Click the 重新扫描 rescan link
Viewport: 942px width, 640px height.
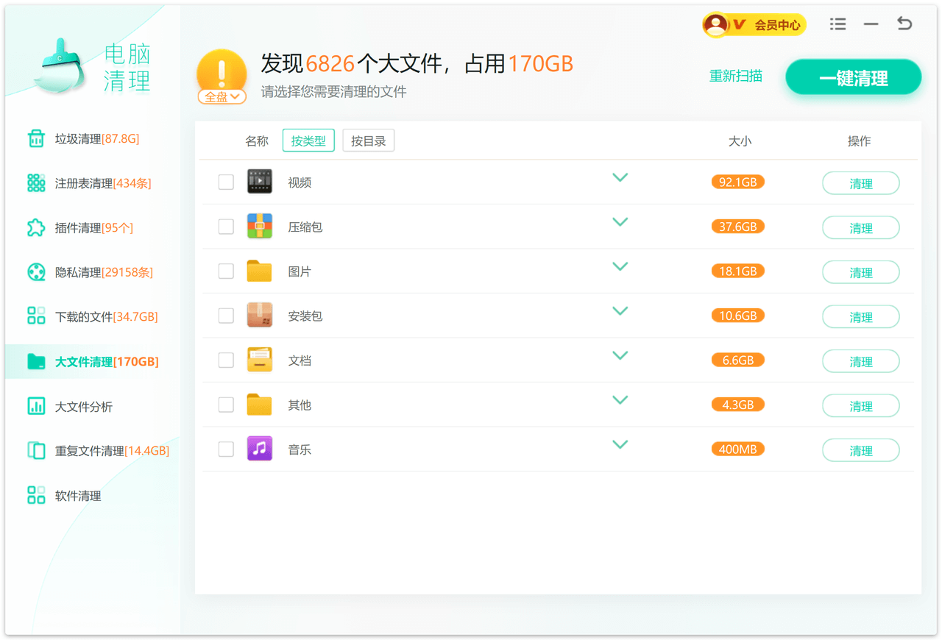735,77
